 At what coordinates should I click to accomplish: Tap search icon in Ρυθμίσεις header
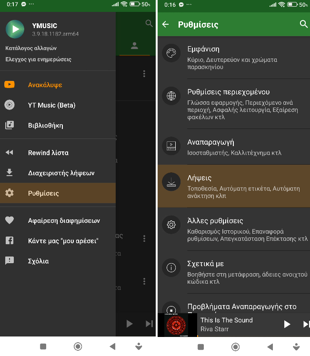click(303, 24)
